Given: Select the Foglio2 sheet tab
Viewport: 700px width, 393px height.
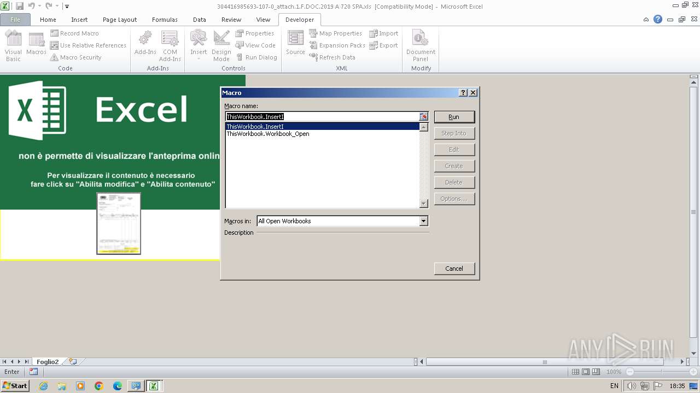Looking at the screenshot, I should tap(48, 362).
